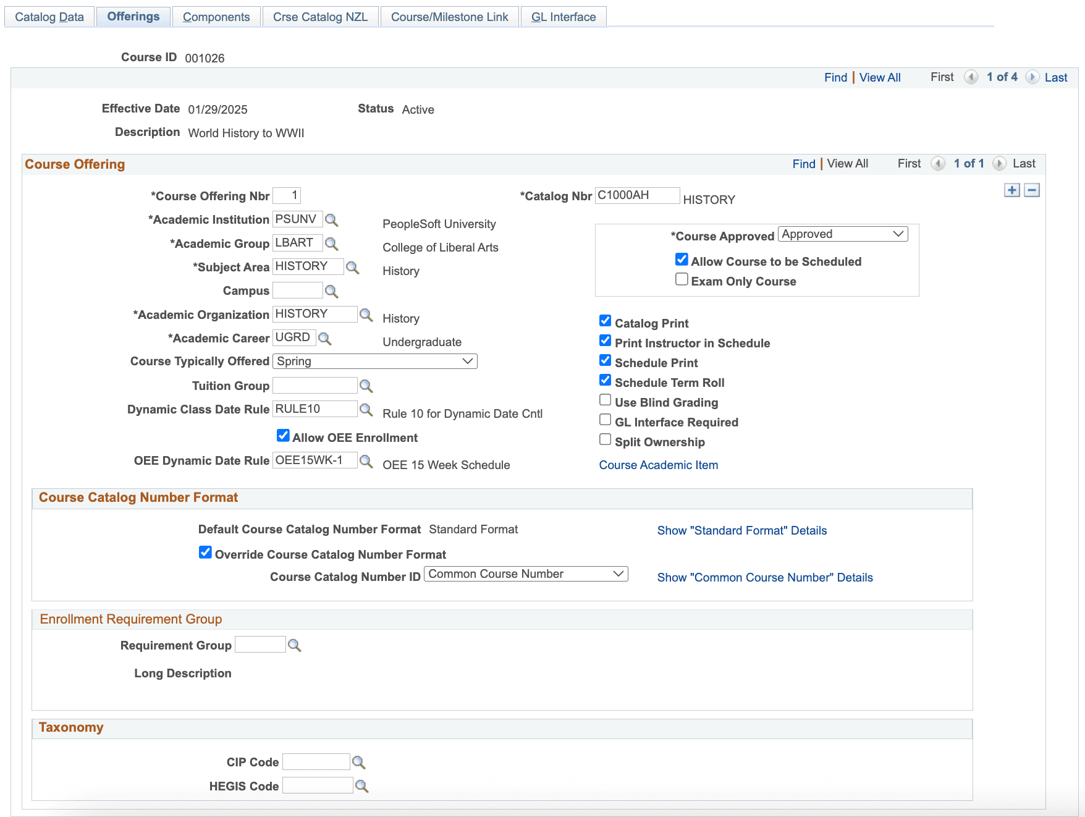1085x817 pixels.
Task: Show "Standard Format" Details link
Action: click(742, 530)
